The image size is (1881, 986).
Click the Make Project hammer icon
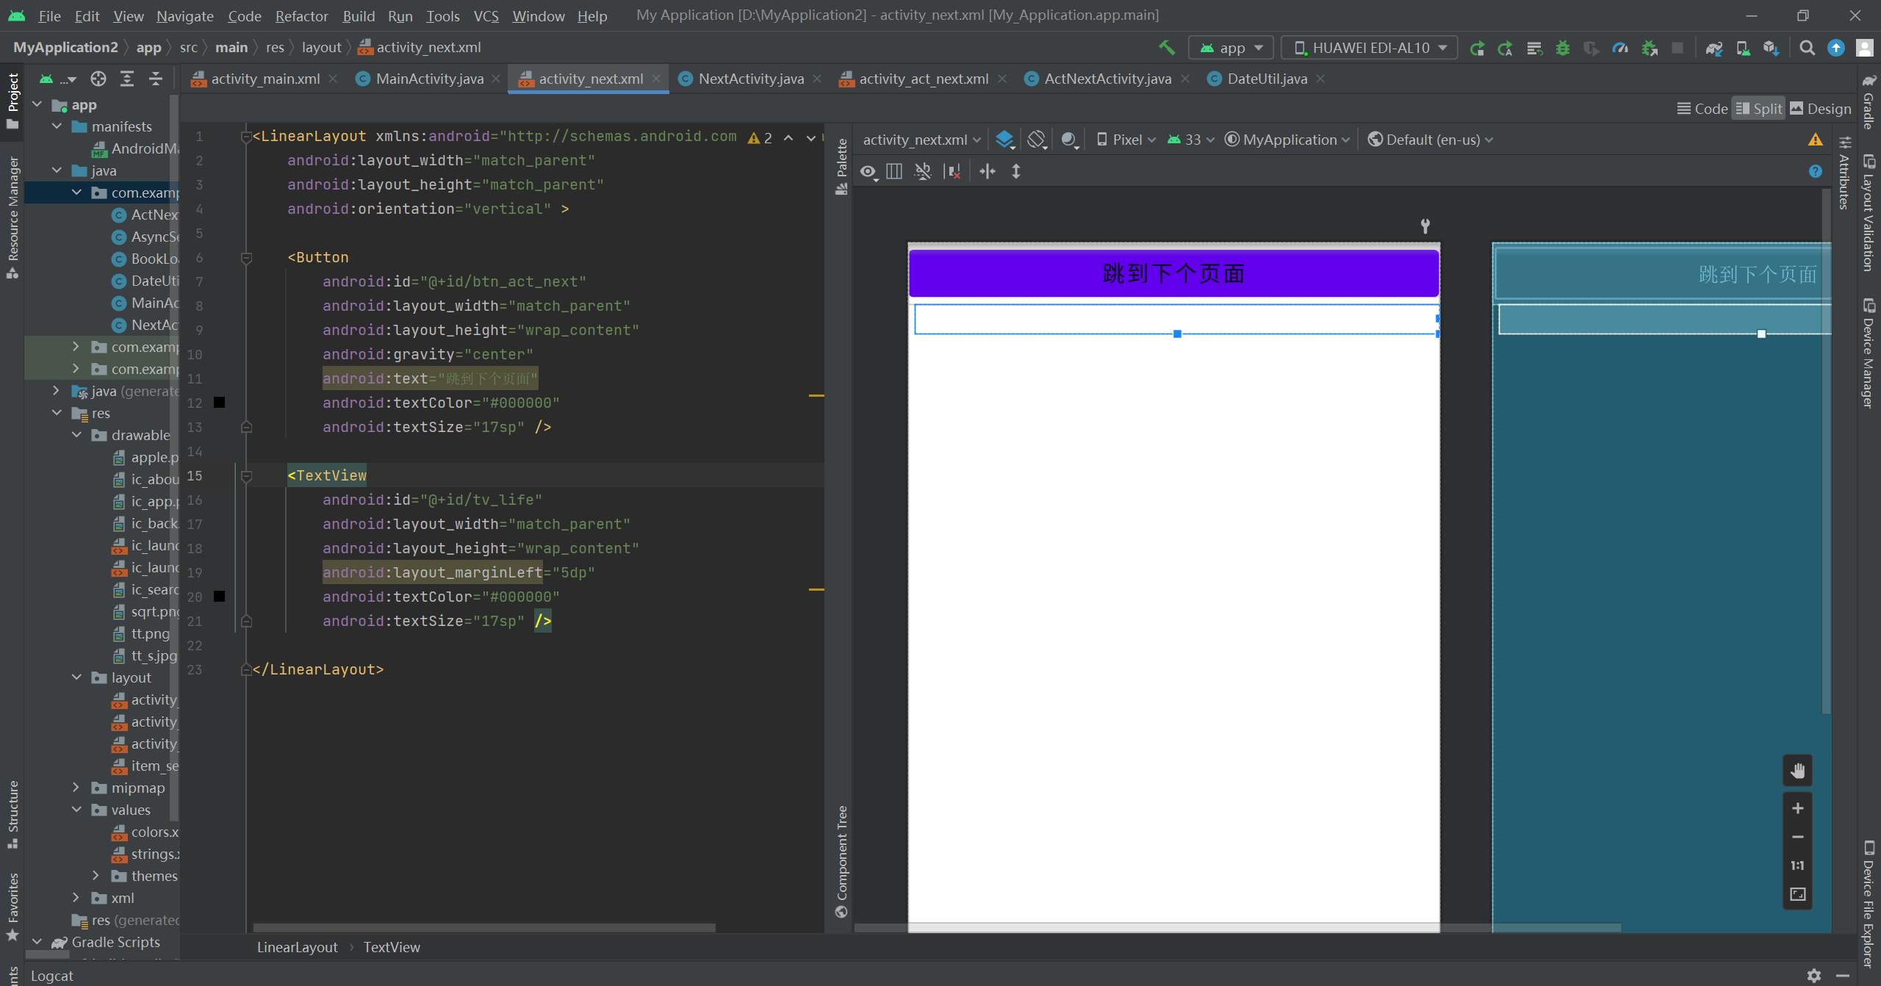click(x=1166, y=48)
